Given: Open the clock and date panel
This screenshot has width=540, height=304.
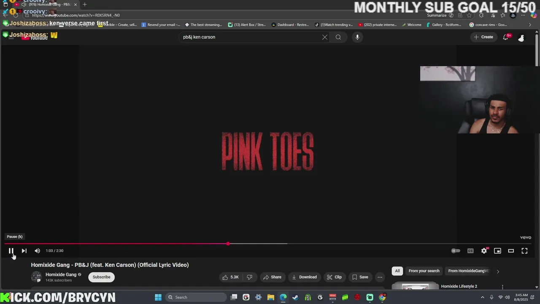Looking at the screenshot, I should (521, 297).
